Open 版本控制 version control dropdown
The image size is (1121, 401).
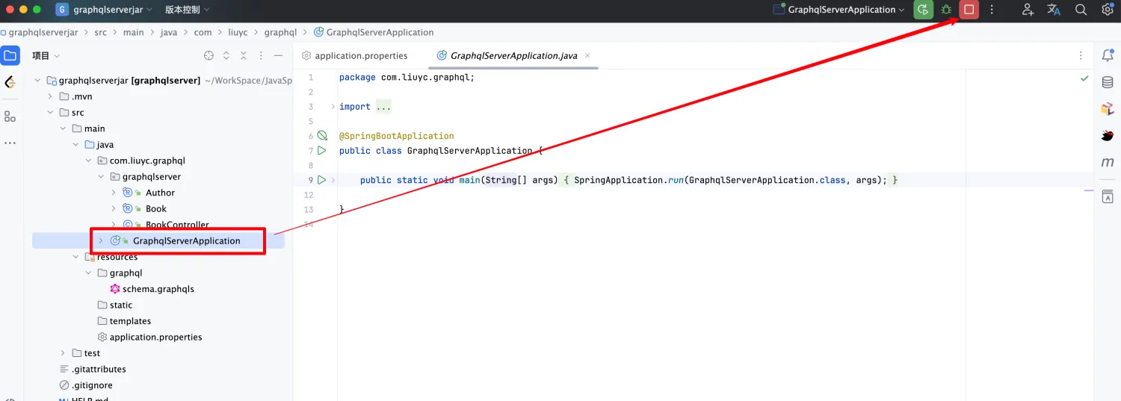click(x=187, y=10)
